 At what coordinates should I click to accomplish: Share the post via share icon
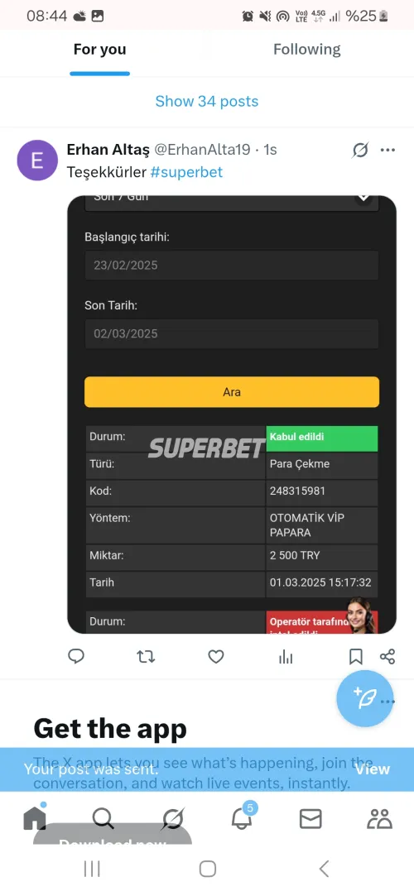388,657
